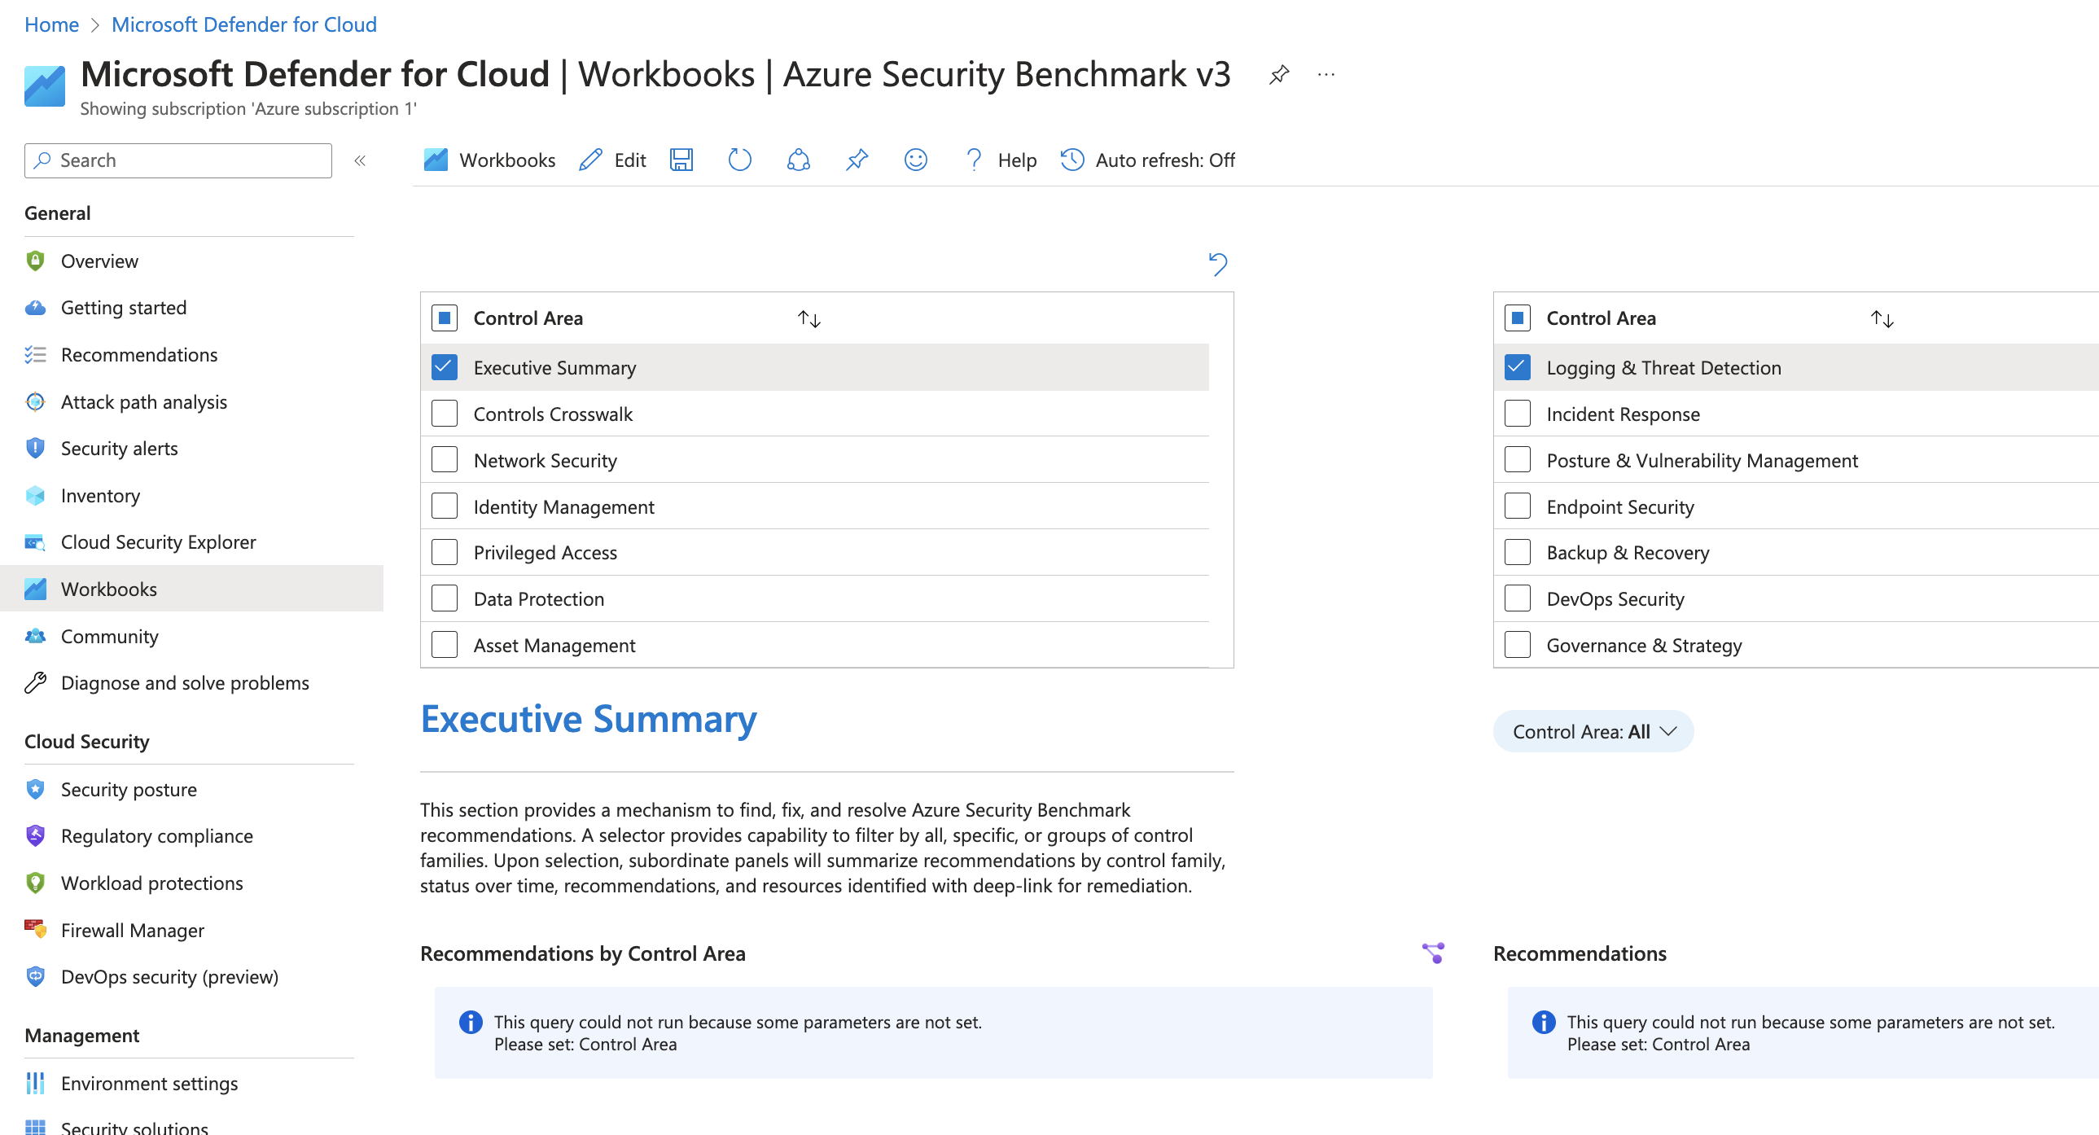Image resolution: width=2099 pixels, height=1135 pixels.
Task: Check the Data Protection checkbox
Action: point(444,599)
